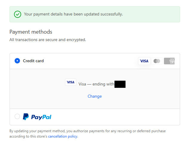Screen dimensions: 192x142
Task: Select the PayPal radio button
Action: pos(17,117)
